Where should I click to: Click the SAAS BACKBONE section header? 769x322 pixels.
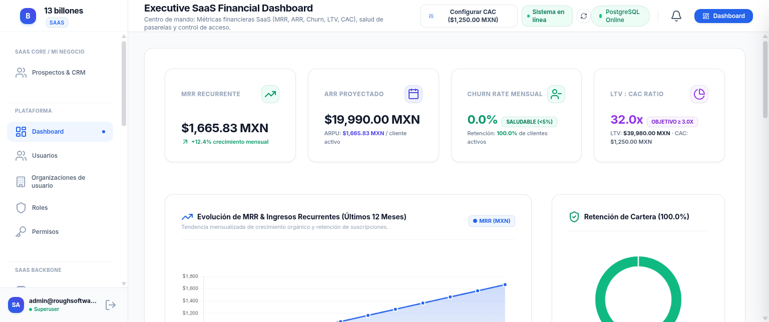coord(38,270)
